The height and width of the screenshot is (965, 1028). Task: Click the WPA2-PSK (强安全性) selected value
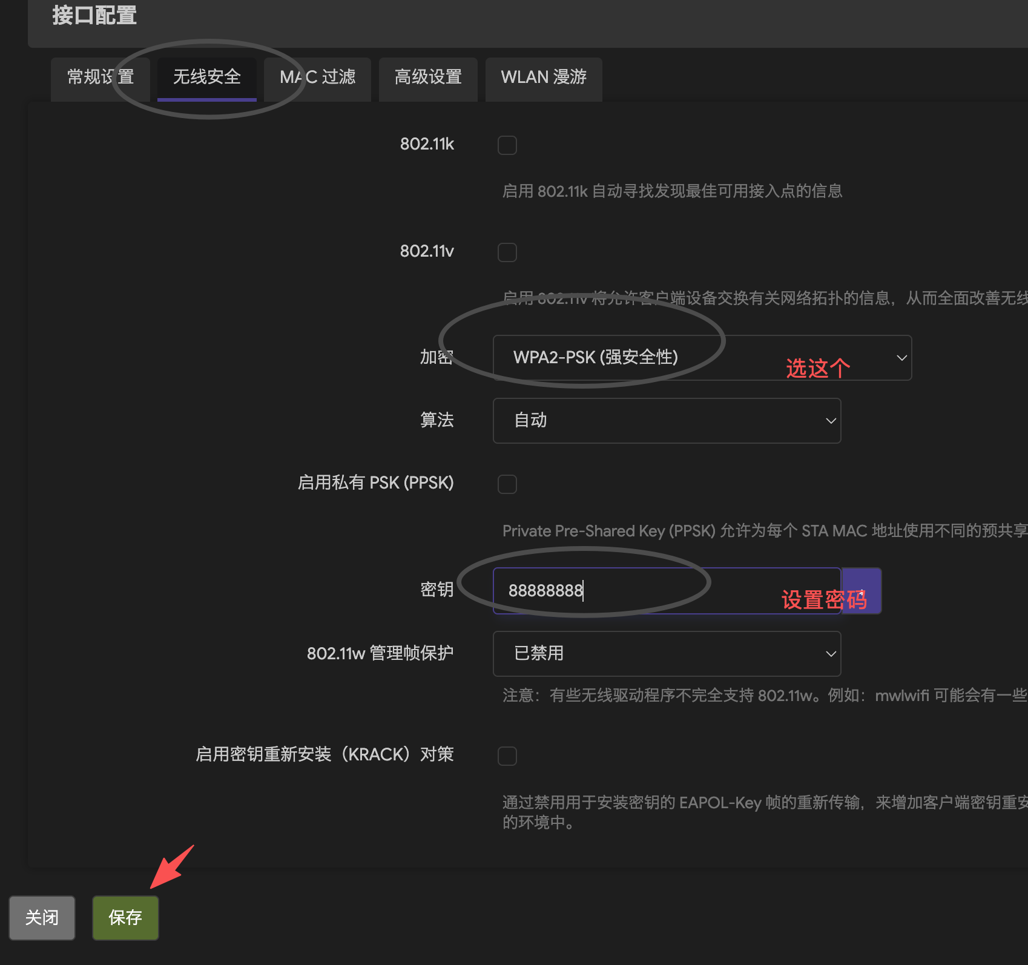point(596,357)
